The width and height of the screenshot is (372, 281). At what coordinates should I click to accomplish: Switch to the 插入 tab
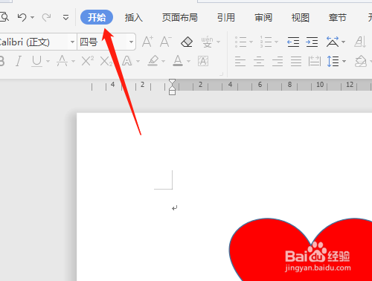point(134,18)
